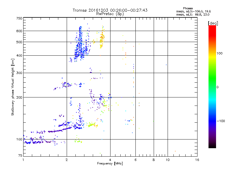Viewport: 232px width, 174px height.
Task: Click the y-axis tick label '200'
Action: click(19, 97)
